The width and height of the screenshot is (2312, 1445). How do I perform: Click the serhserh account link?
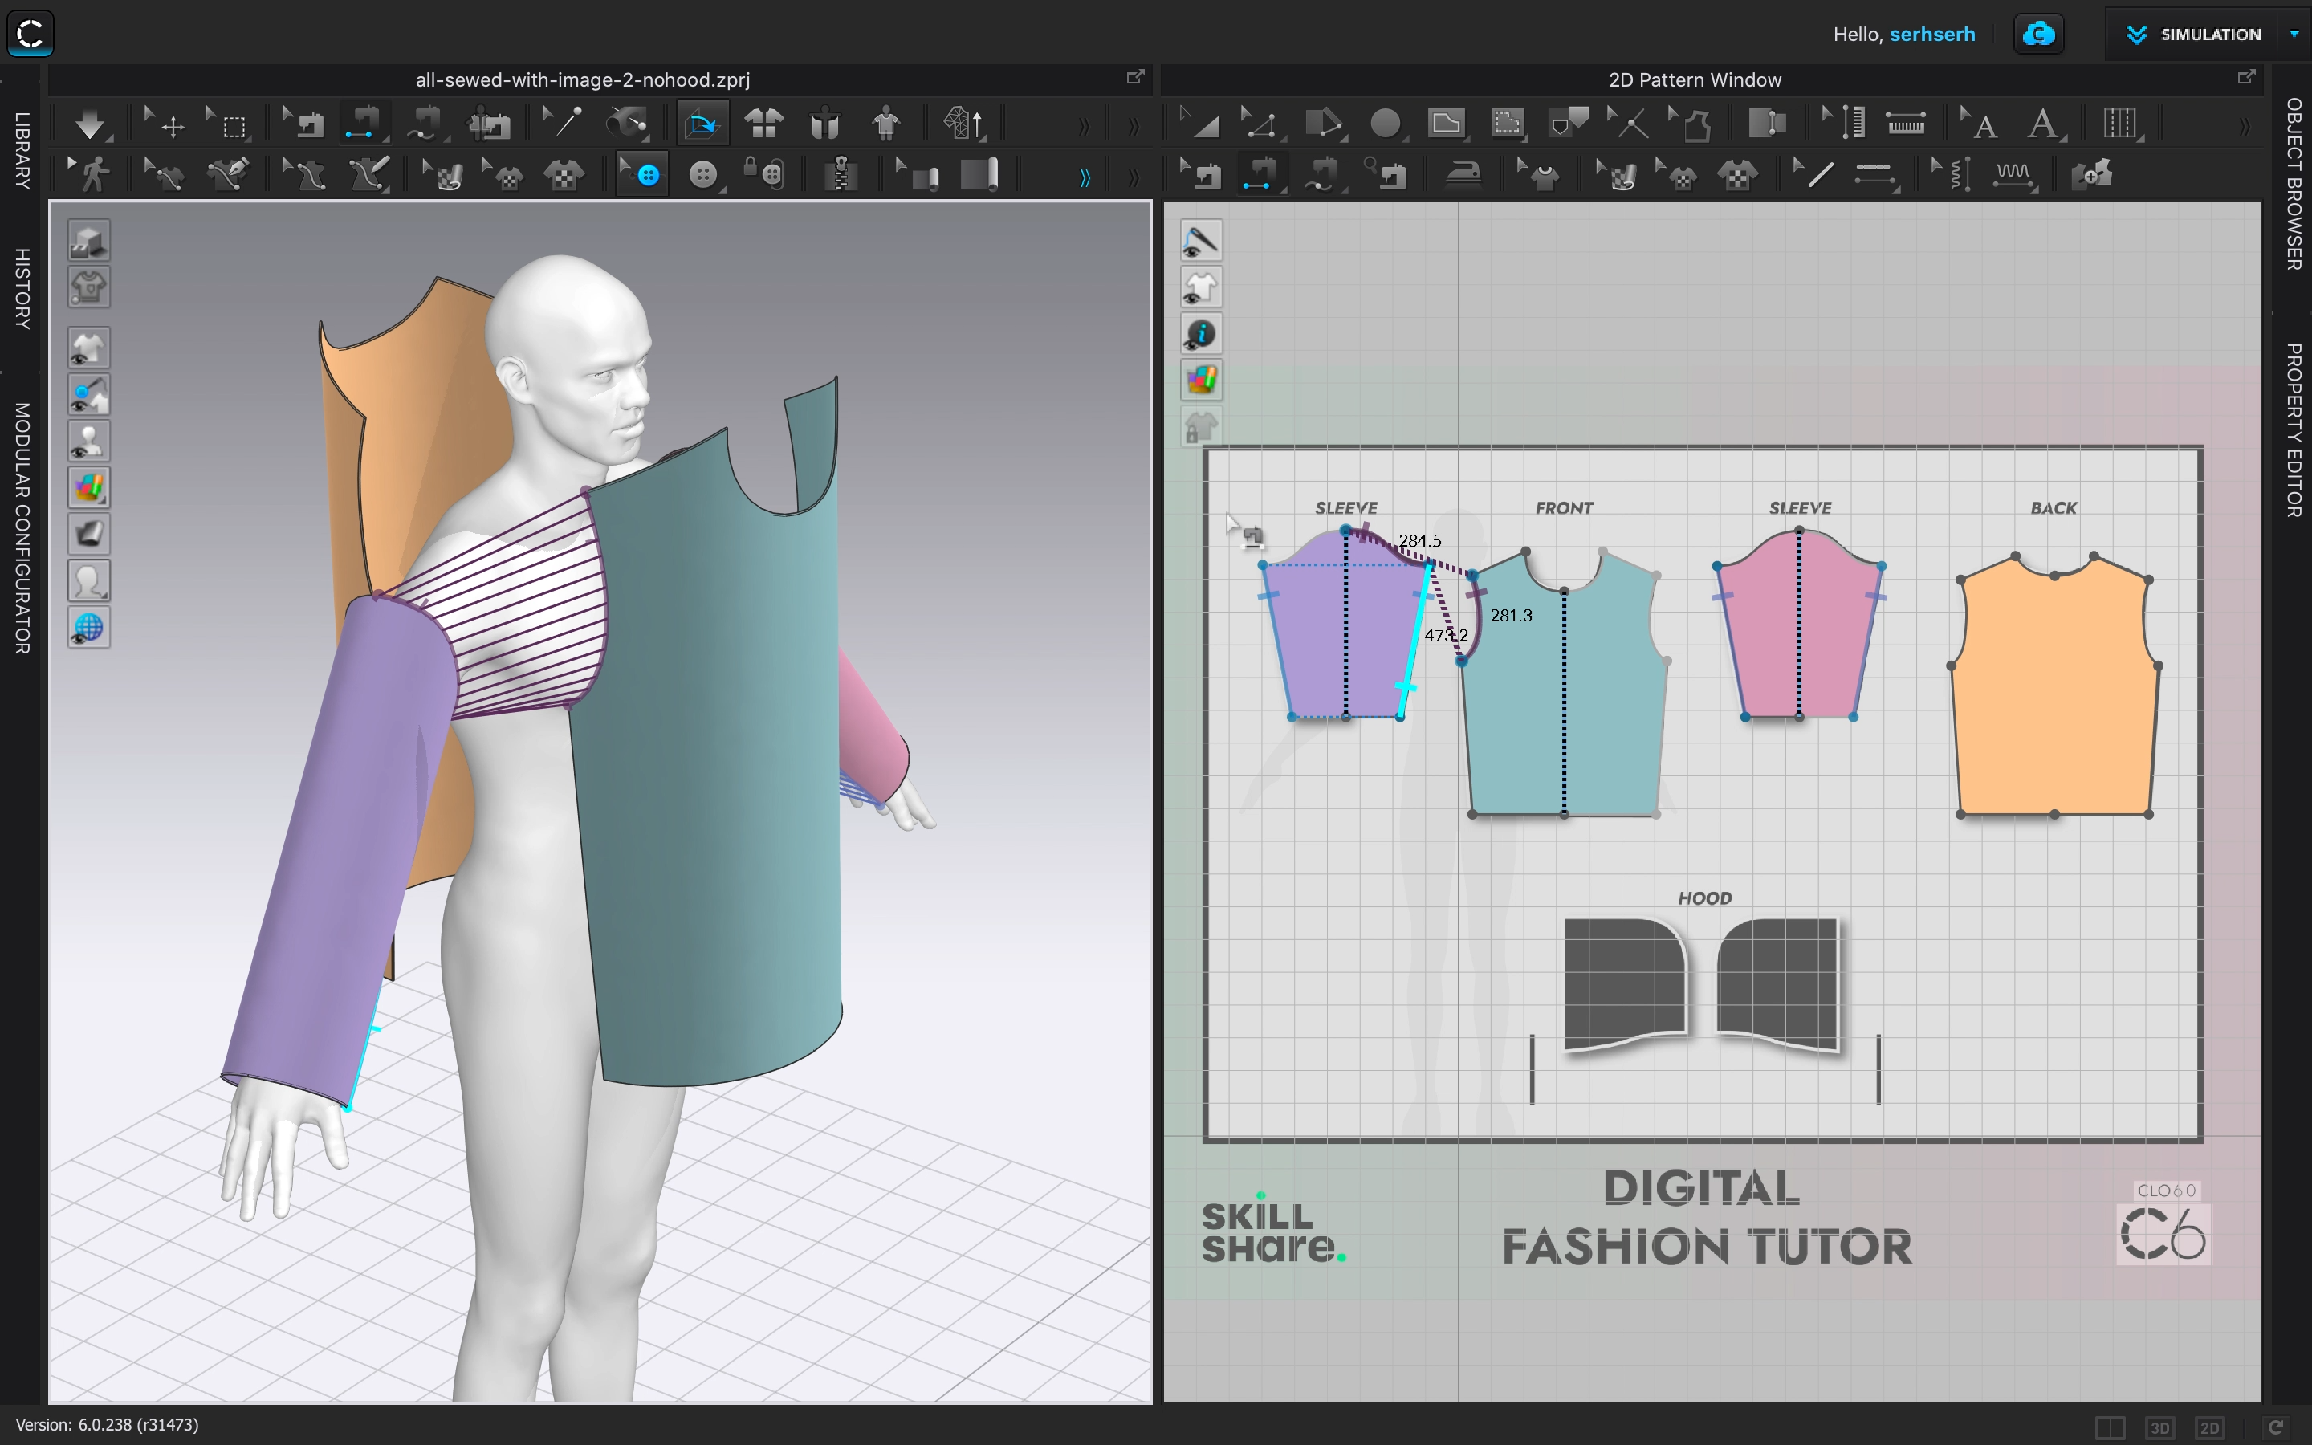coord(1931,34)
